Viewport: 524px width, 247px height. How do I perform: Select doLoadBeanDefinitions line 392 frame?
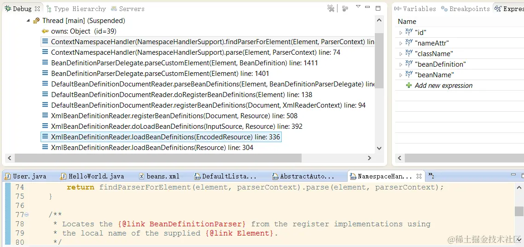pyautogui.click(x=176, y=126)
